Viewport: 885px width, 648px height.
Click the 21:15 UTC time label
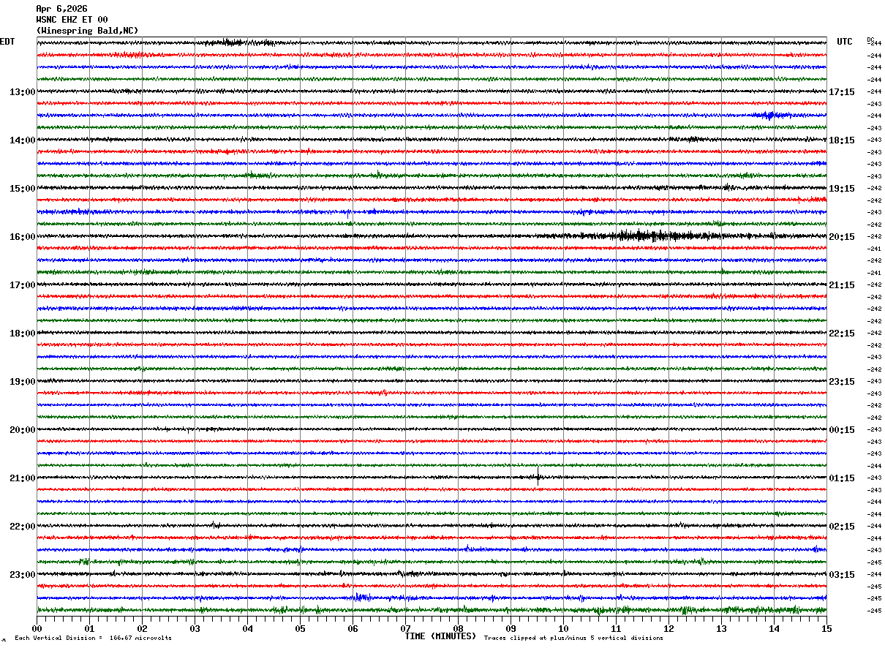pyautogui.click(x=842, y=285)
